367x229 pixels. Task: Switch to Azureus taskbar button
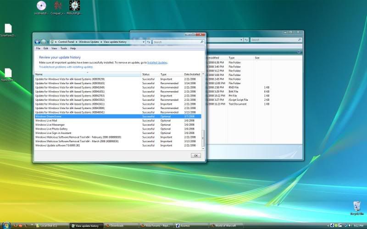pos(191,226)
